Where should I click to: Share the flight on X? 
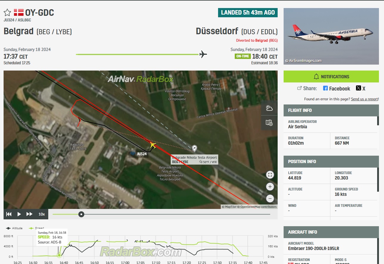click(x=361, y=88)
